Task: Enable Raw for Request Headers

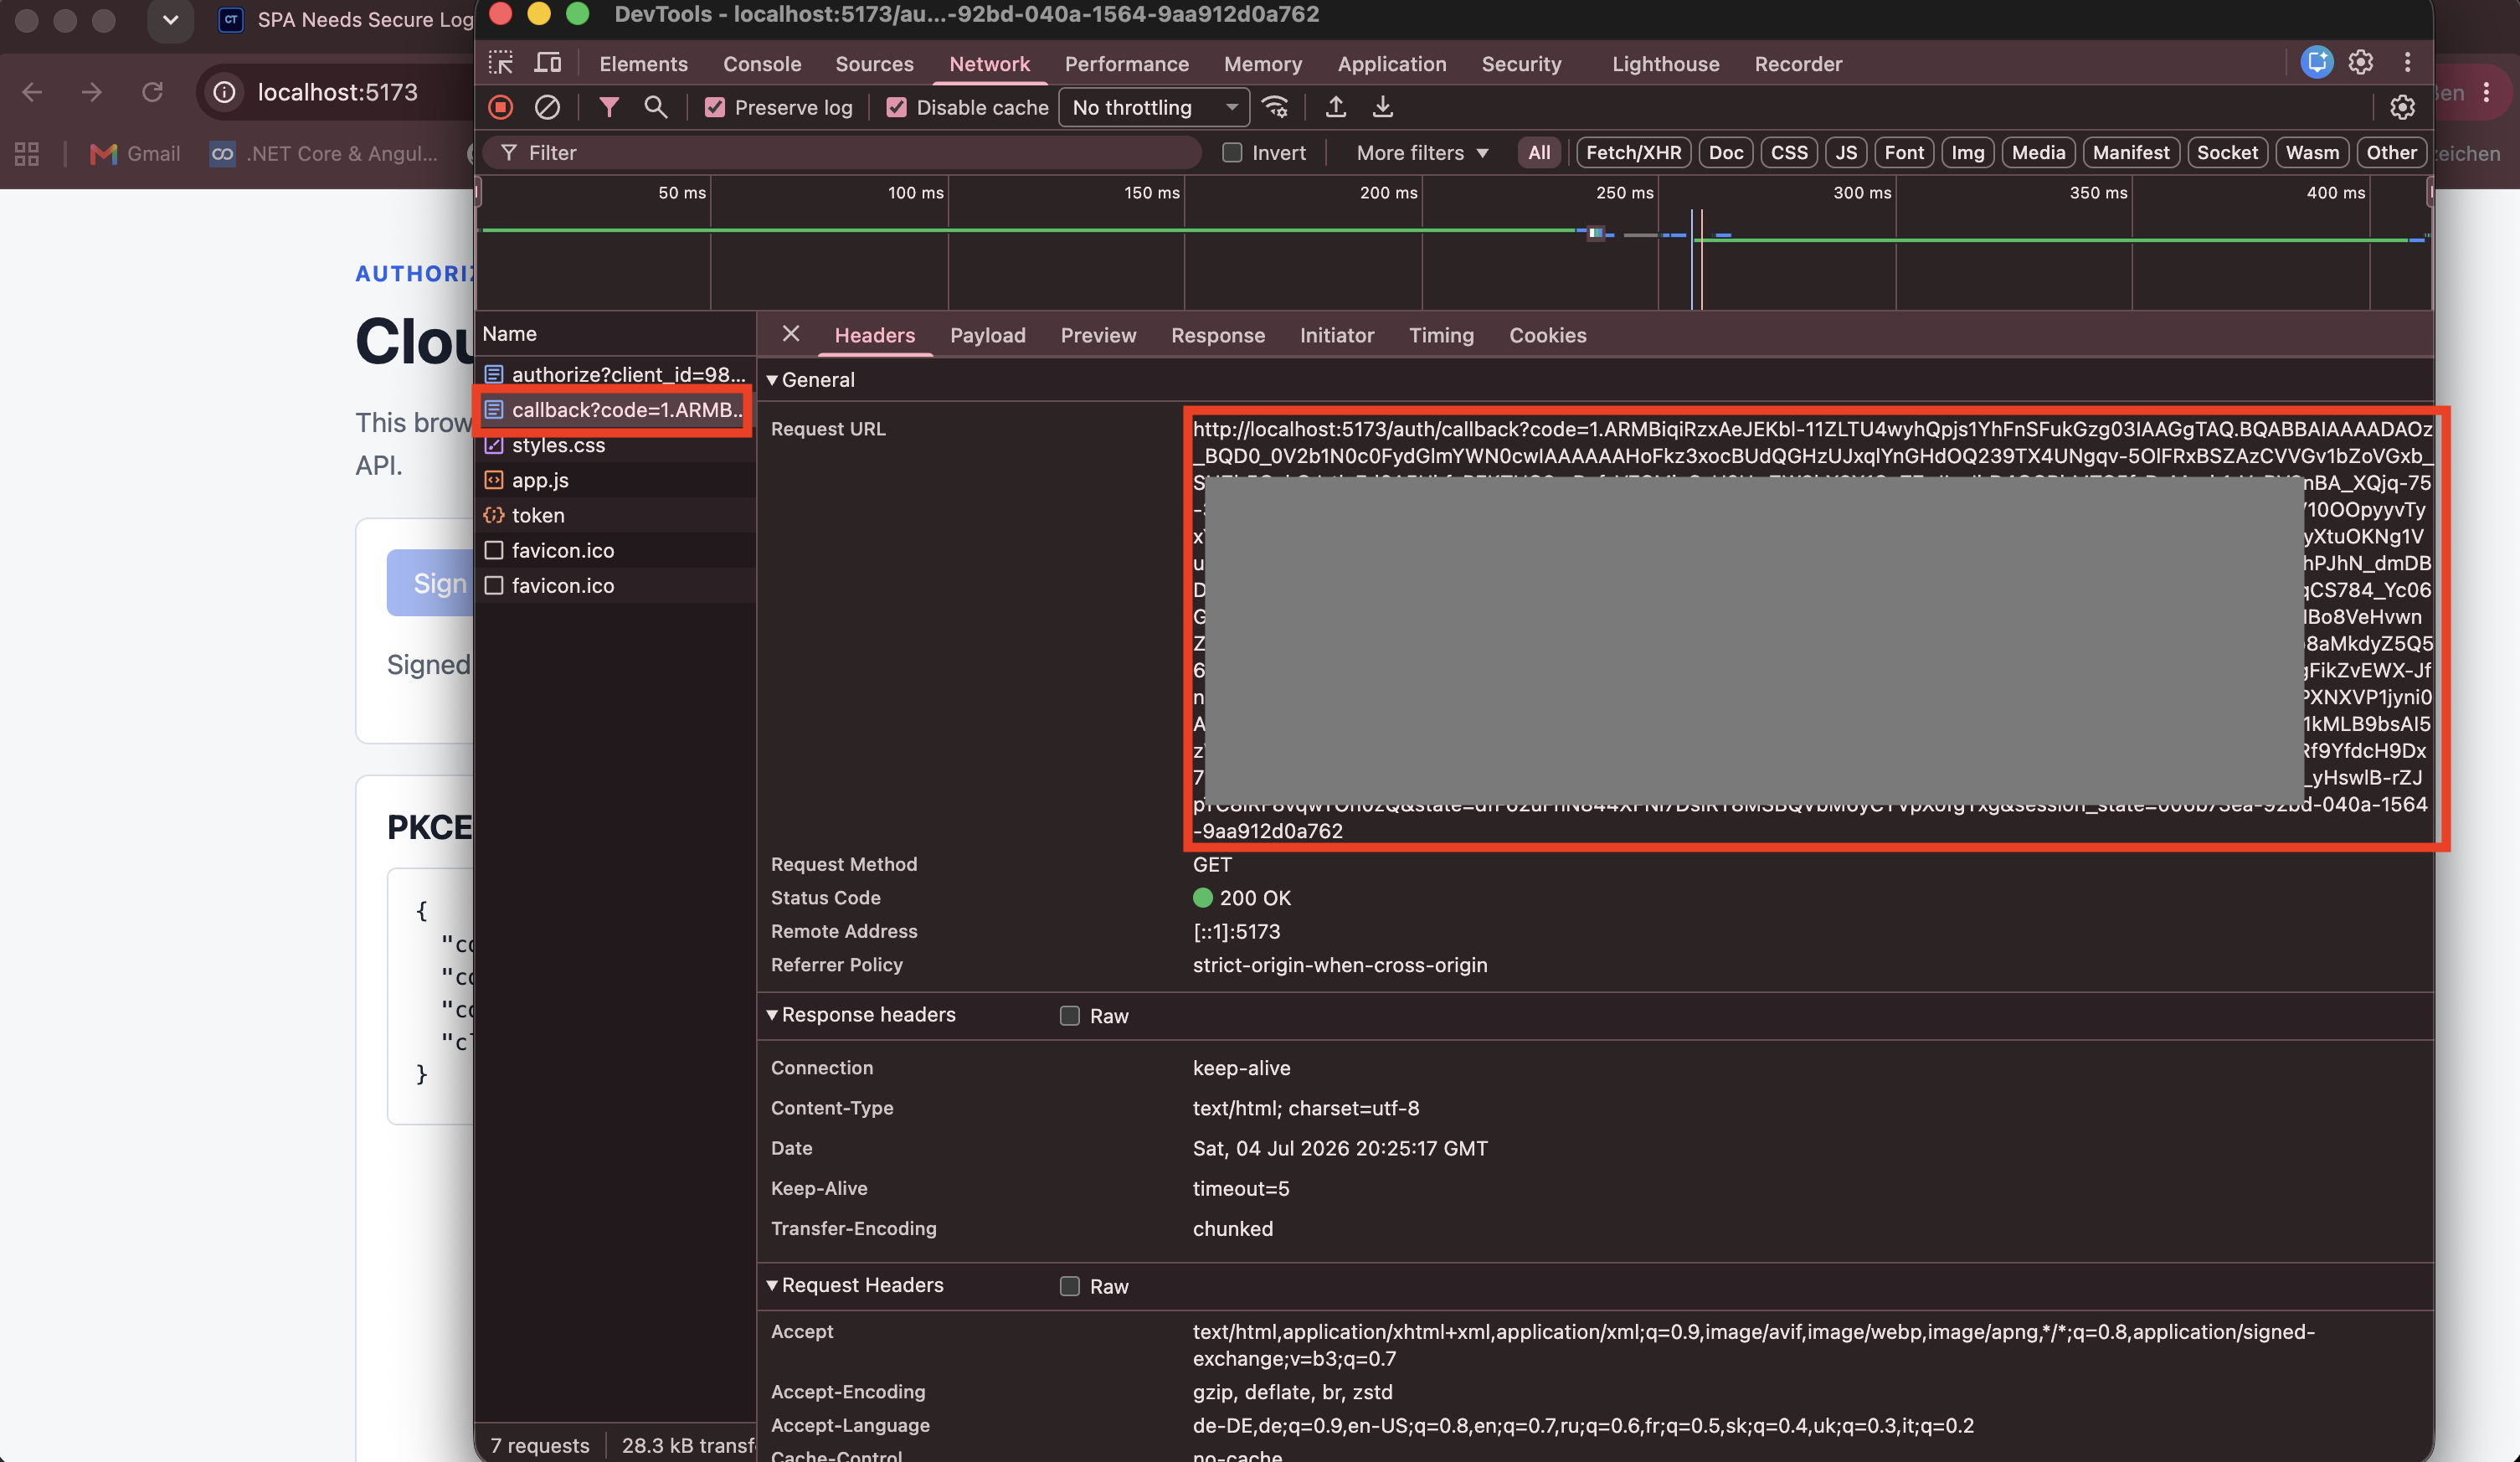Action: (1069, 1285)
